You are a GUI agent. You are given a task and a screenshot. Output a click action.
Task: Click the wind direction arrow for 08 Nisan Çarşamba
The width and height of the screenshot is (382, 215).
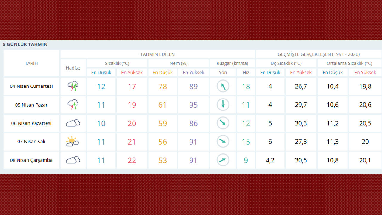coord(223,160)
